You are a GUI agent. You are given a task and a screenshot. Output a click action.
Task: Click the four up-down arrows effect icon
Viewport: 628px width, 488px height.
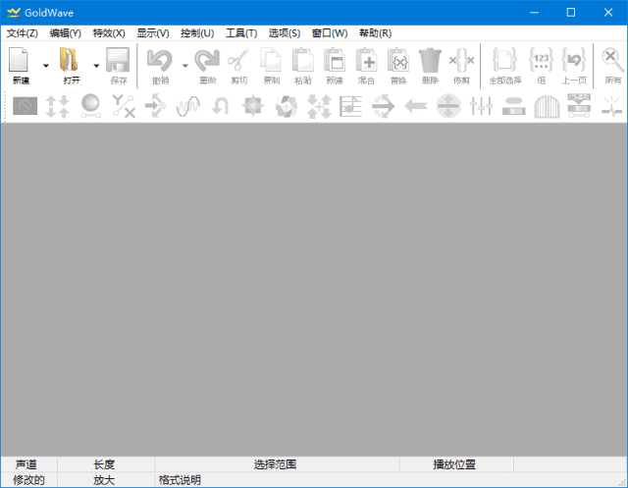click(x=57, y=106)
